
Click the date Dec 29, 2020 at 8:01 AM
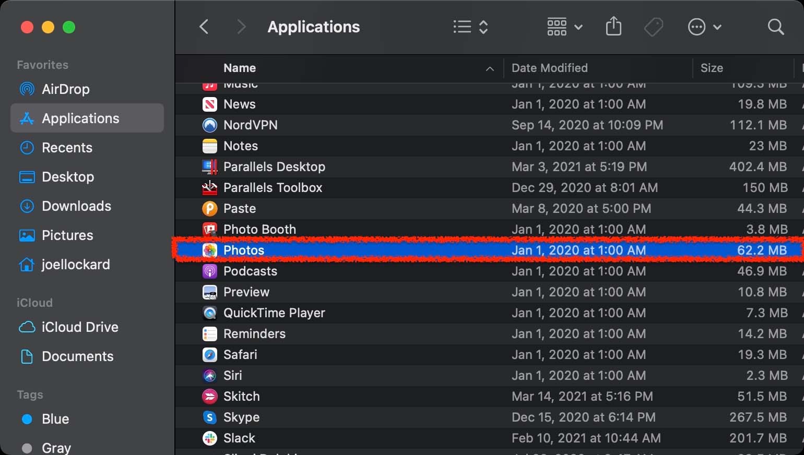click(x=585, y=188)
